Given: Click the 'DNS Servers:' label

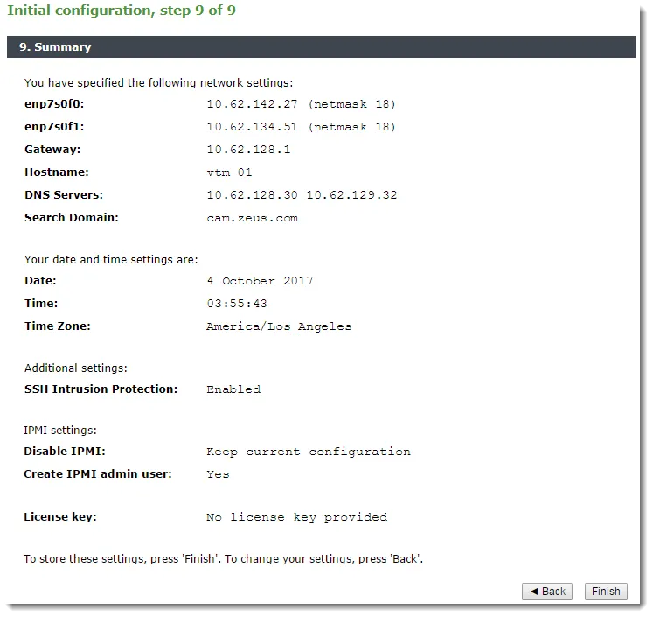Looking at the screenshot, I should pos(64,194).
